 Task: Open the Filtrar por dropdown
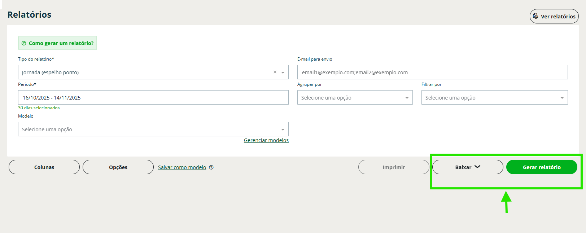[562, 98]
